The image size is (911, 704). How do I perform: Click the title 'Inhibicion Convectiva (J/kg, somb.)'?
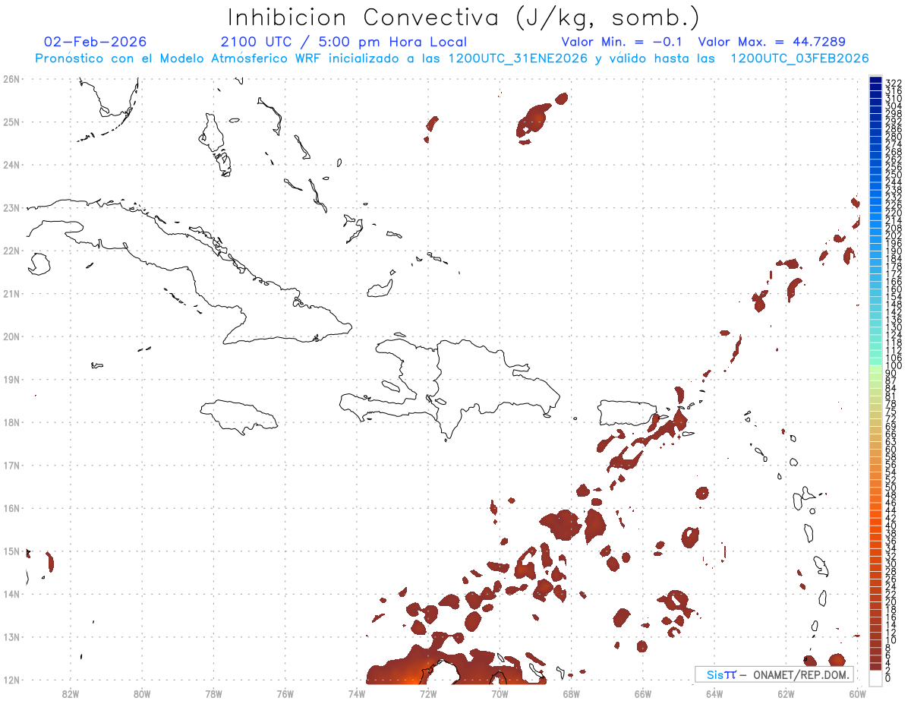463,18
